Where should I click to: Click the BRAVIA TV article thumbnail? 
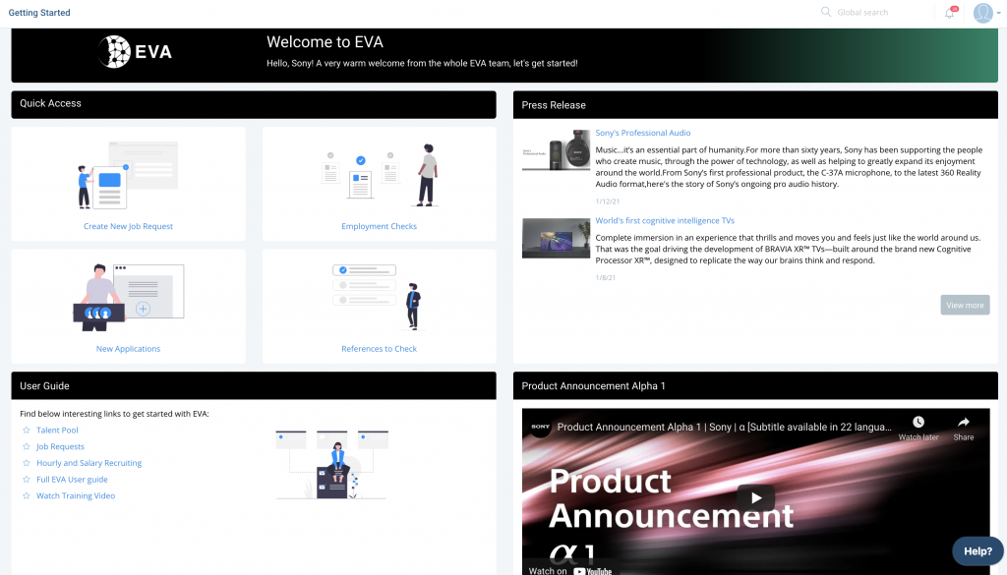pos(557,238)
